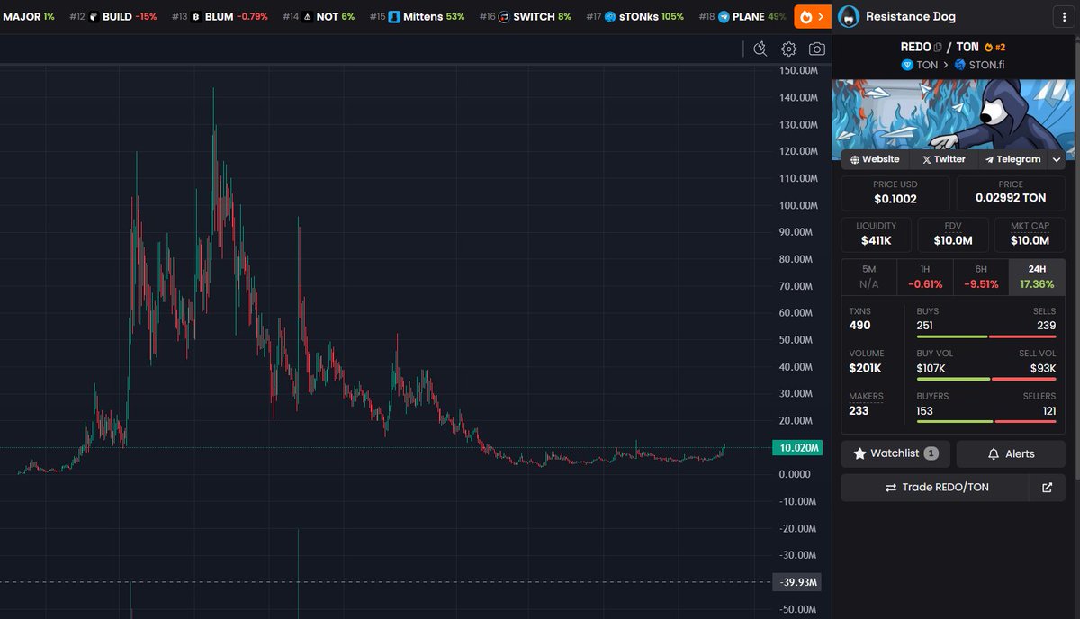This screenshot has width=1080, height=619.
Task: Open PLANE 49% in trending ticker
Action: coord(743,16)
